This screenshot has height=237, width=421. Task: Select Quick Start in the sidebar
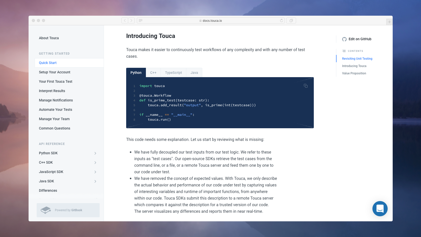[x=69, y=63]
